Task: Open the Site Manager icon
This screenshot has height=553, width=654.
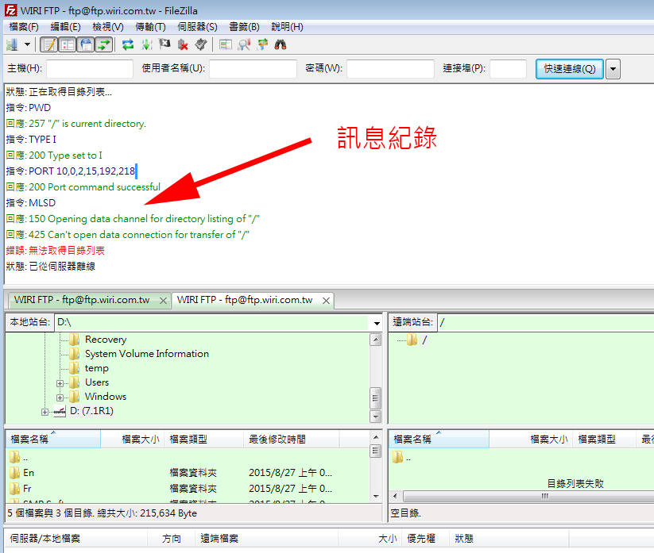Action: (x=12, y=44)
